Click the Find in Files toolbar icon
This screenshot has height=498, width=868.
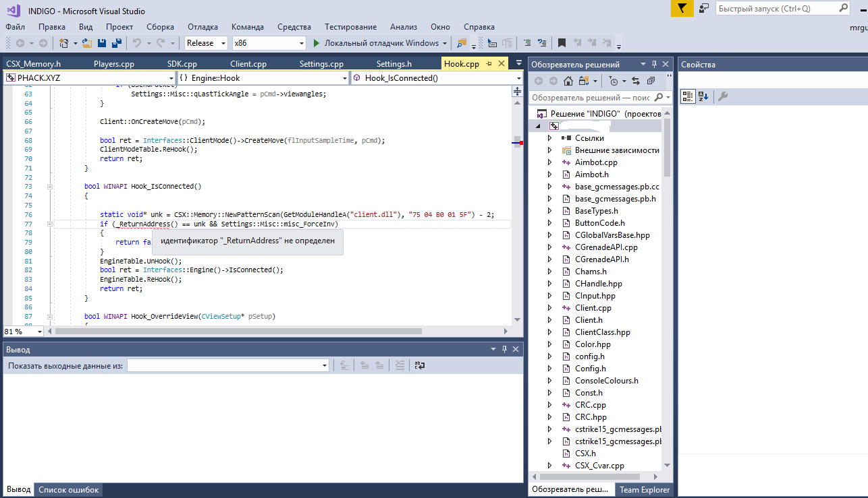462,43
